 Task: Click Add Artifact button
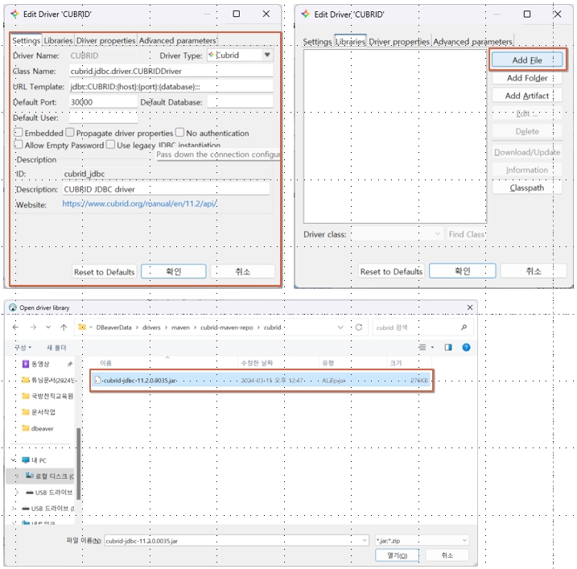pyautogui.click(x=527, y=95)
